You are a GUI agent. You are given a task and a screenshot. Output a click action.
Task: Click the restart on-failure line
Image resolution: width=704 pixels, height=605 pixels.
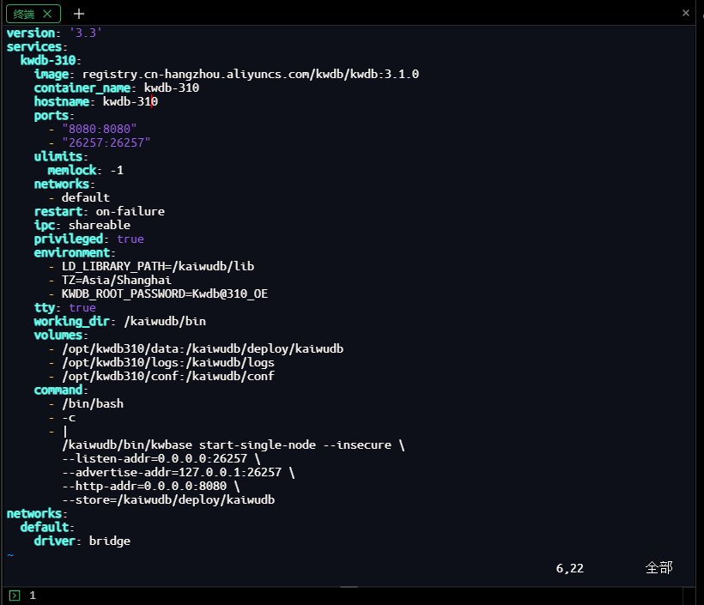pyautogui.click(x=100, y=211)
